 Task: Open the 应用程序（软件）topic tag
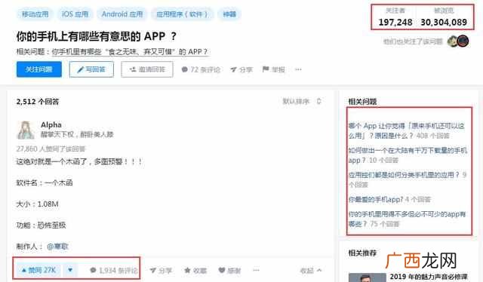click(182, 14)
